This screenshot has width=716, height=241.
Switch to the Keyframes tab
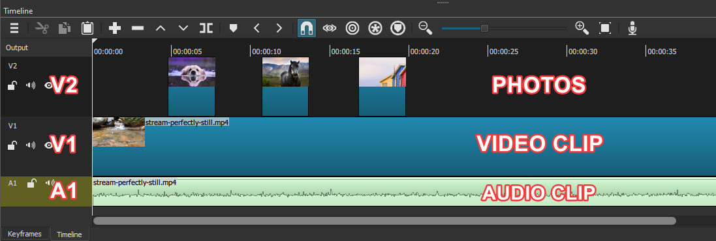point(25,234)
